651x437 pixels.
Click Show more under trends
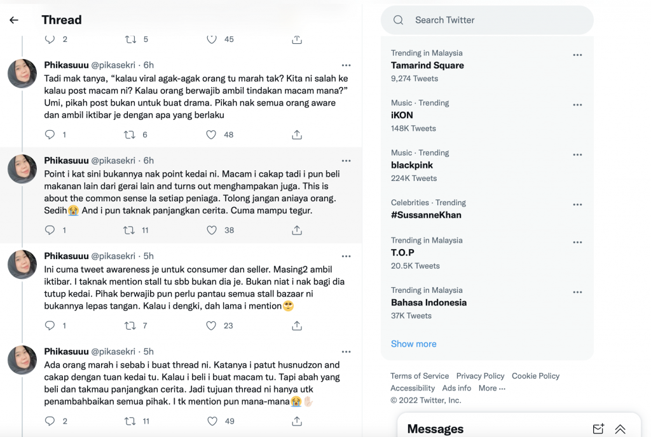pyautogui.click(x=413, y=344)
